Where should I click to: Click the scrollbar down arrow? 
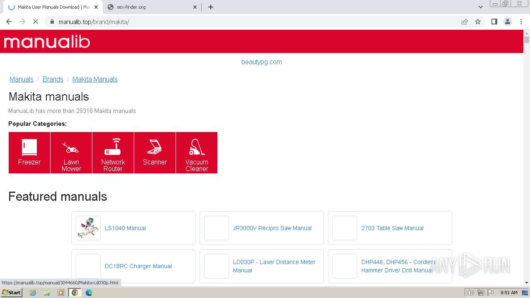pyautogui.click(x=527, y=283)
